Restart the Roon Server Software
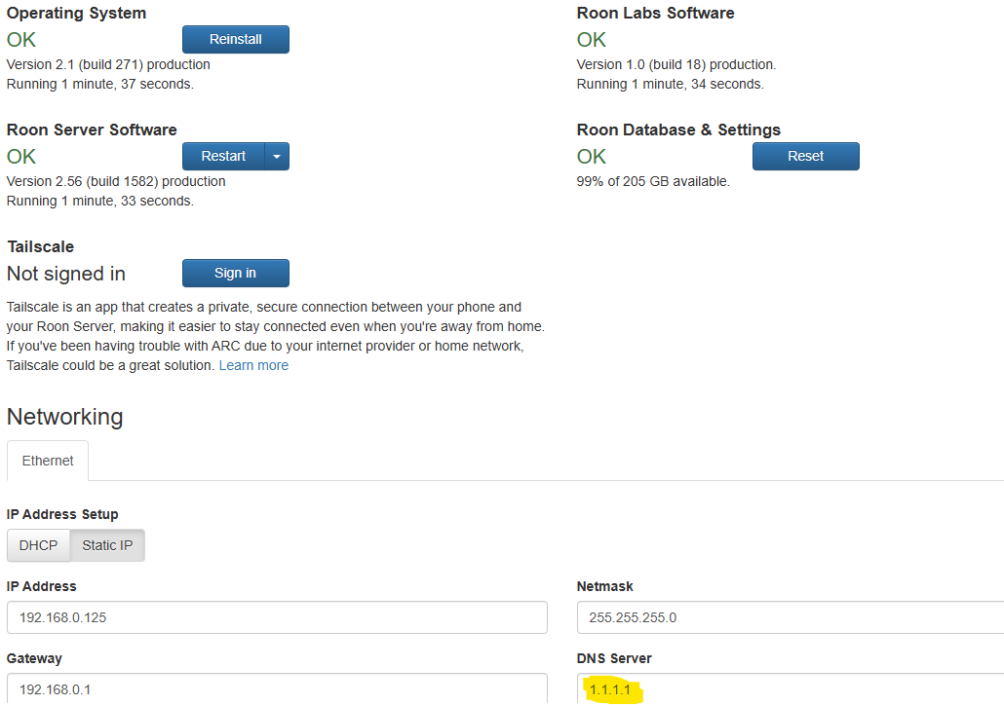 [x=223, y=156]
